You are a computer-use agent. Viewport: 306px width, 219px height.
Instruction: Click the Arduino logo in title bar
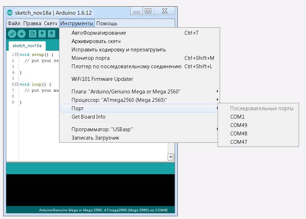10,13
